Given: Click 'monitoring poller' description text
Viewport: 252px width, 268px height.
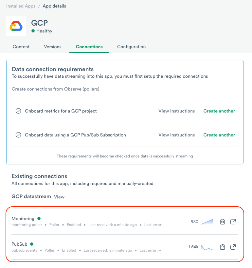Looking at the screenshot, I should tap(27, 225).
